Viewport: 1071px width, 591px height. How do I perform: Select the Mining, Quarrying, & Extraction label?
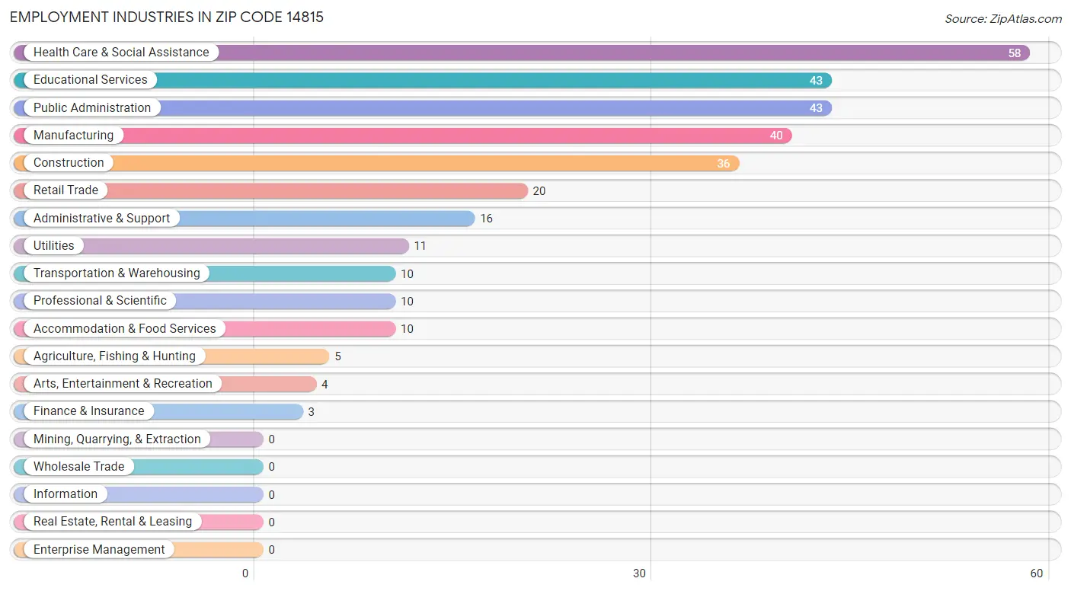[x=117, y=439]
